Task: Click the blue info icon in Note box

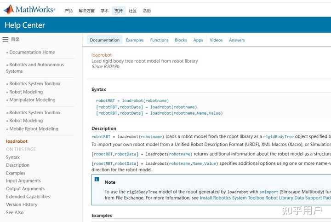Action: click(x=97, y=179)
